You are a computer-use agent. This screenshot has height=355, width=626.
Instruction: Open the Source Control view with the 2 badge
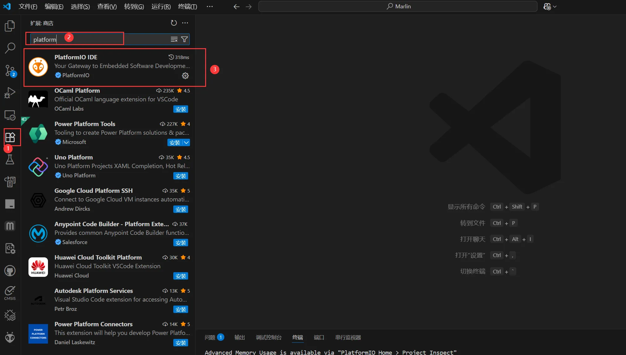tap(10, 71)
